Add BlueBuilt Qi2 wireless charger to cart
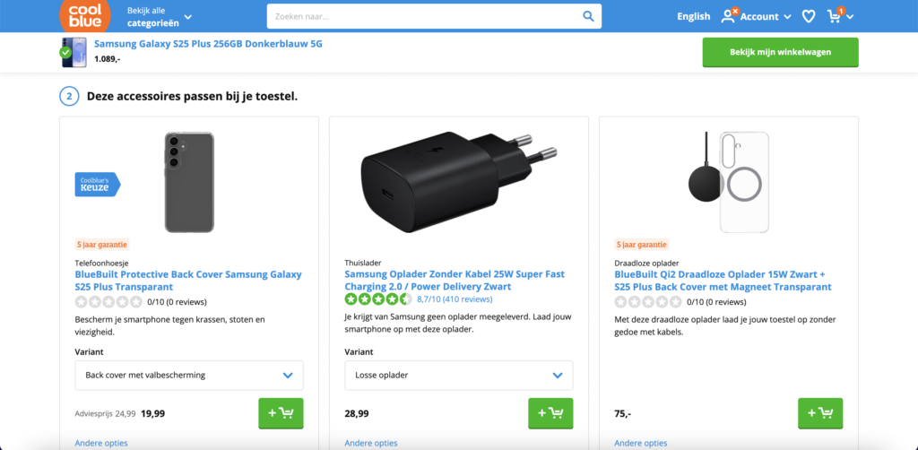918x450 pixels. coord(820,413)
